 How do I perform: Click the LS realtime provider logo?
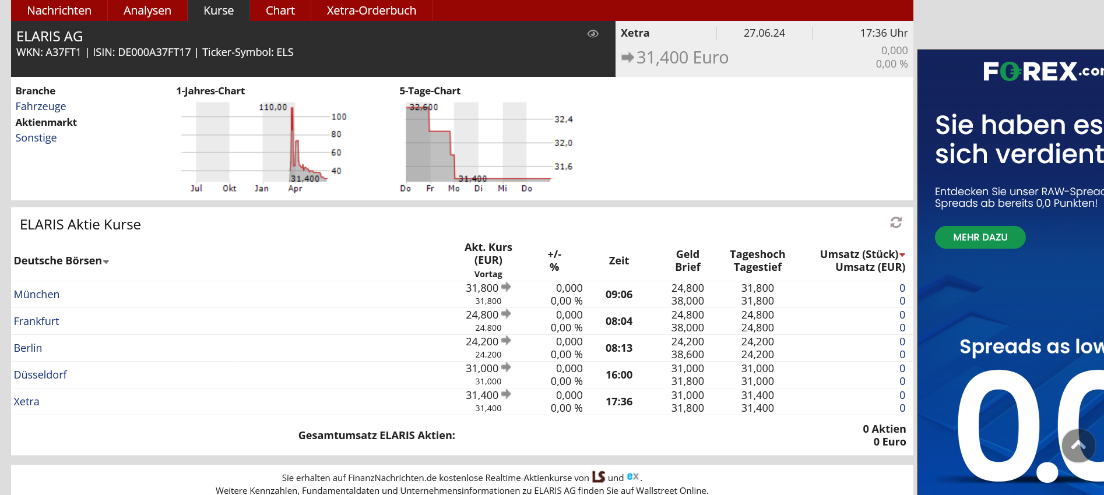[599, 477]
